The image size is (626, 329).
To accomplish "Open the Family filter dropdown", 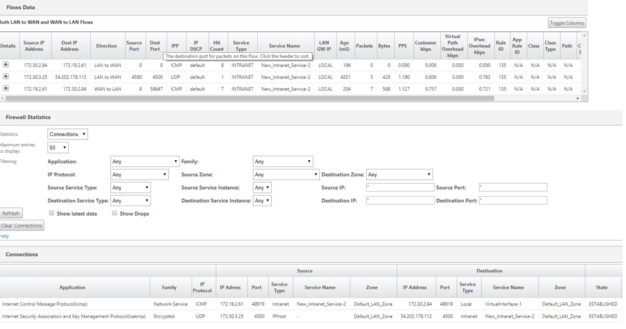I will [283, 161].
